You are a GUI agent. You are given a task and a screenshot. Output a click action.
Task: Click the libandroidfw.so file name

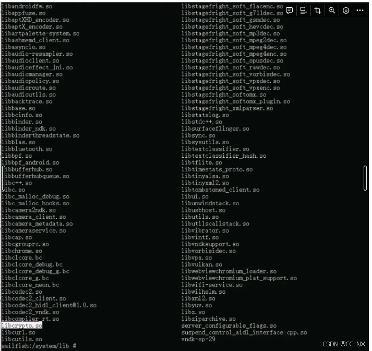coord(27,6)
